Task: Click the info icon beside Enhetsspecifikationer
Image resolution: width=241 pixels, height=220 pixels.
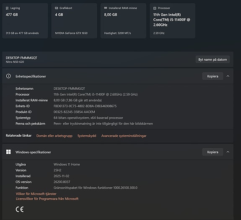Action: coord(8,76)
